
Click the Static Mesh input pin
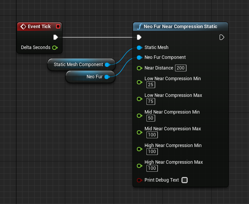coord(139,48)
